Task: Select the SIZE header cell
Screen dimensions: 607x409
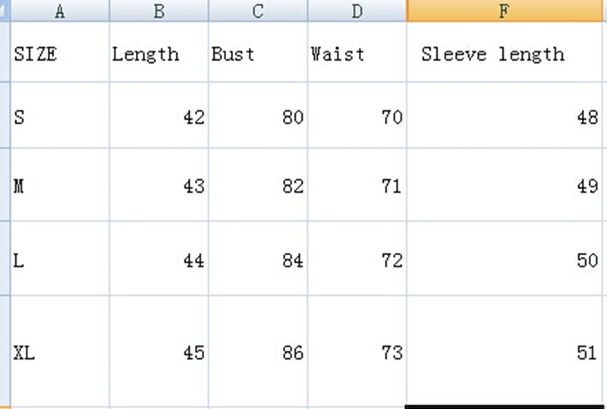Action: (x=59, y=53)
